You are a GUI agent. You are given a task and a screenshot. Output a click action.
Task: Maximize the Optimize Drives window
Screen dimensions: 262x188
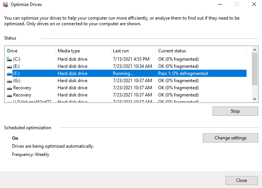(x=237, y=5)
